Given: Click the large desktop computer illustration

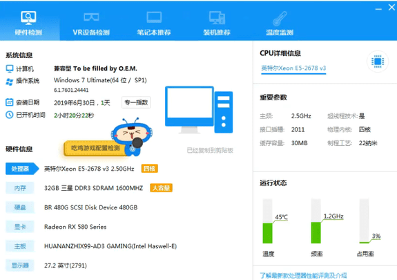Looking at the screenshot, I should [199, 110].
